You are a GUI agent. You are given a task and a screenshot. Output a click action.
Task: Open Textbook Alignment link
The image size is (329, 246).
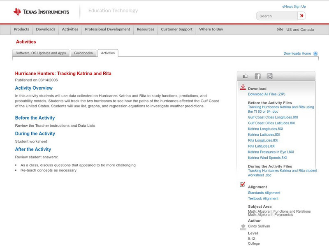[x=263, y=199]
